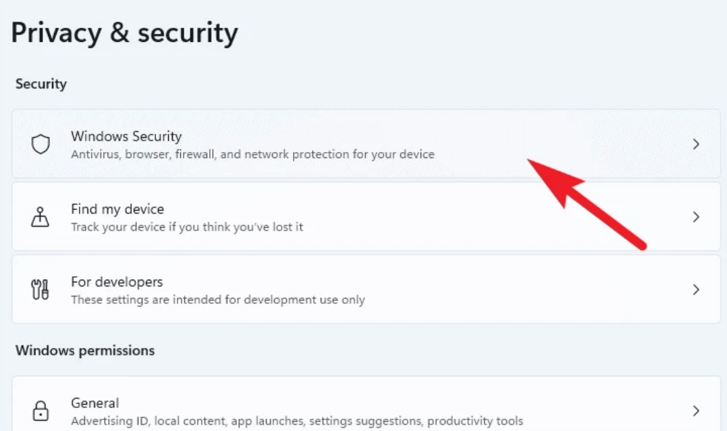Click the Windows permissions section header
The width and height of the screenshot is (727, 431).
(85, 351)
